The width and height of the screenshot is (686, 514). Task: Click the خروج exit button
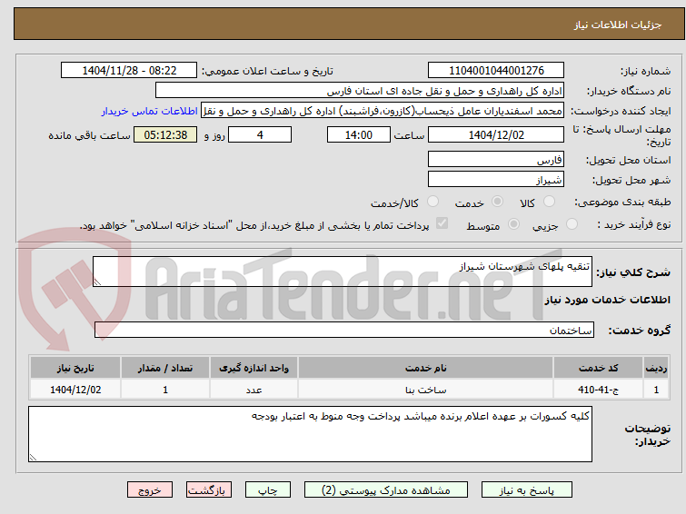150,490
